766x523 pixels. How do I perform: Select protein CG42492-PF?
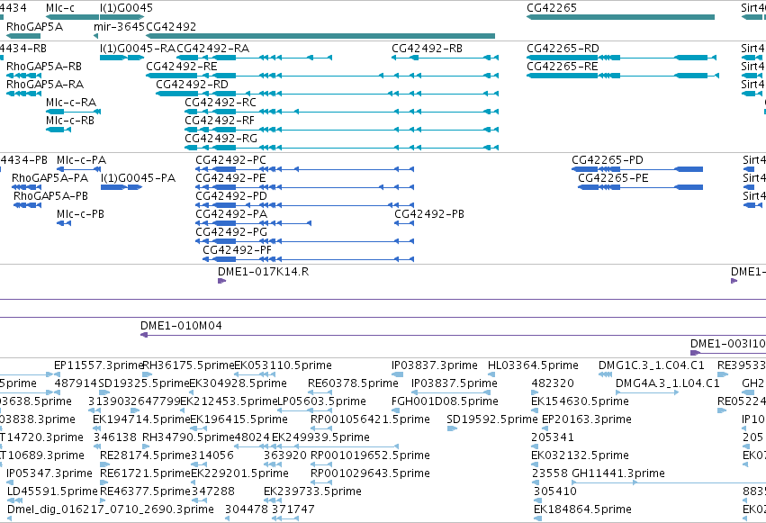[308, 259]
